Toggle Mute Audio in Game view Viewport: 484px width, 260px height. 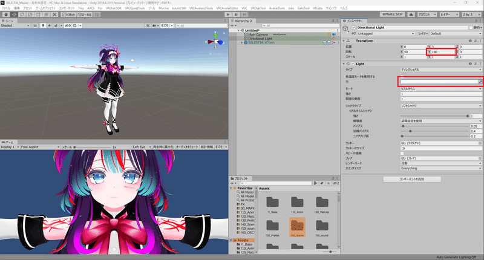187,147
